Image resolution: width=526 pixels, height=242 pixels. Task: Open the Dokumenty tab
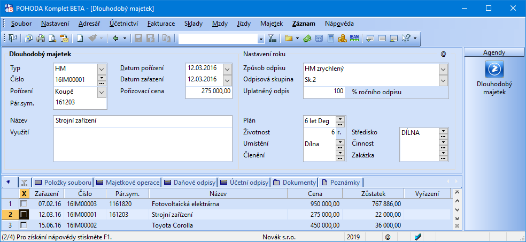[295, 183]
